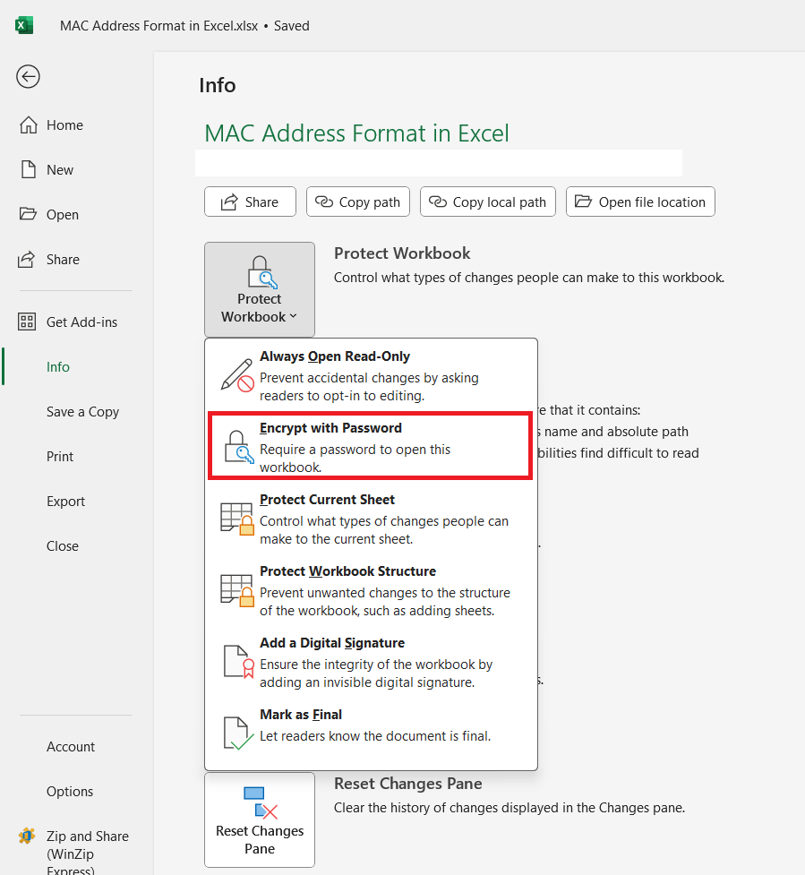Viewport: 805px width, 875px height.
Task: Click the Info page title
Action: click(x=218, y=85)
